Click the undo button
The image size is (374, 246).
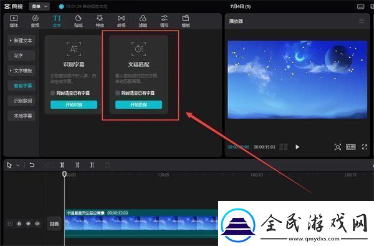tap(32, 165)
